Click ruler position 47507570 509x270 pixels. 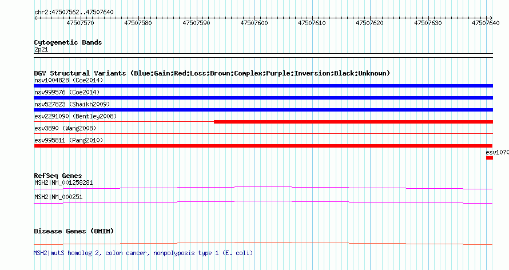80,23
